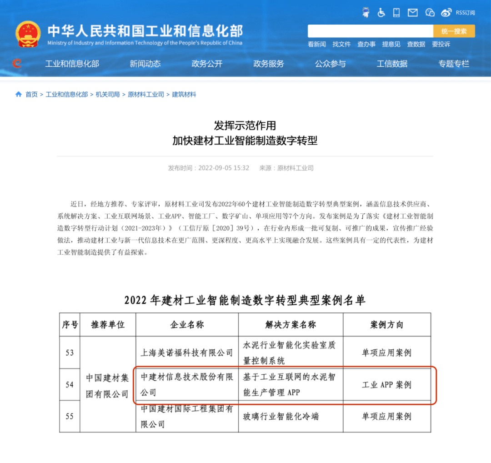The image size is (491, 463).
Task: Click the red C logo on the left
Action: [x=16, y=64]
